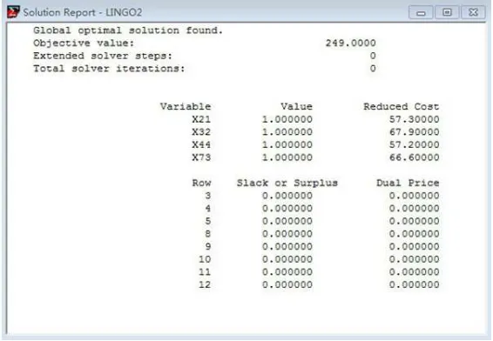Click the 'Total solver iterations:' label
Viewport: 493px width, 341px height.
click(x=109, y=69)
